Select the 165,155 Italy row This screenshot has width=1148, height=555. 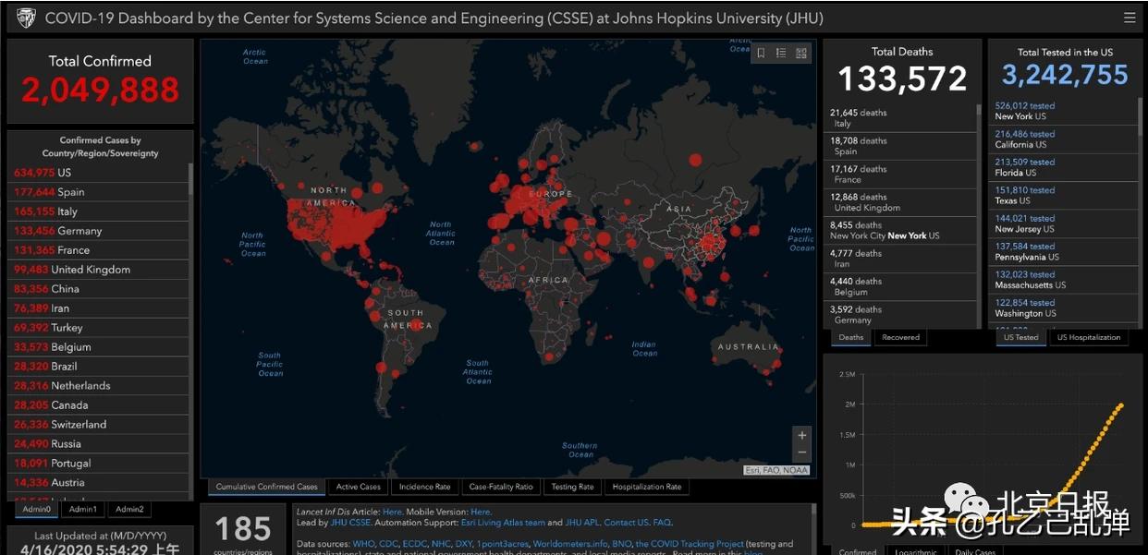100,211
